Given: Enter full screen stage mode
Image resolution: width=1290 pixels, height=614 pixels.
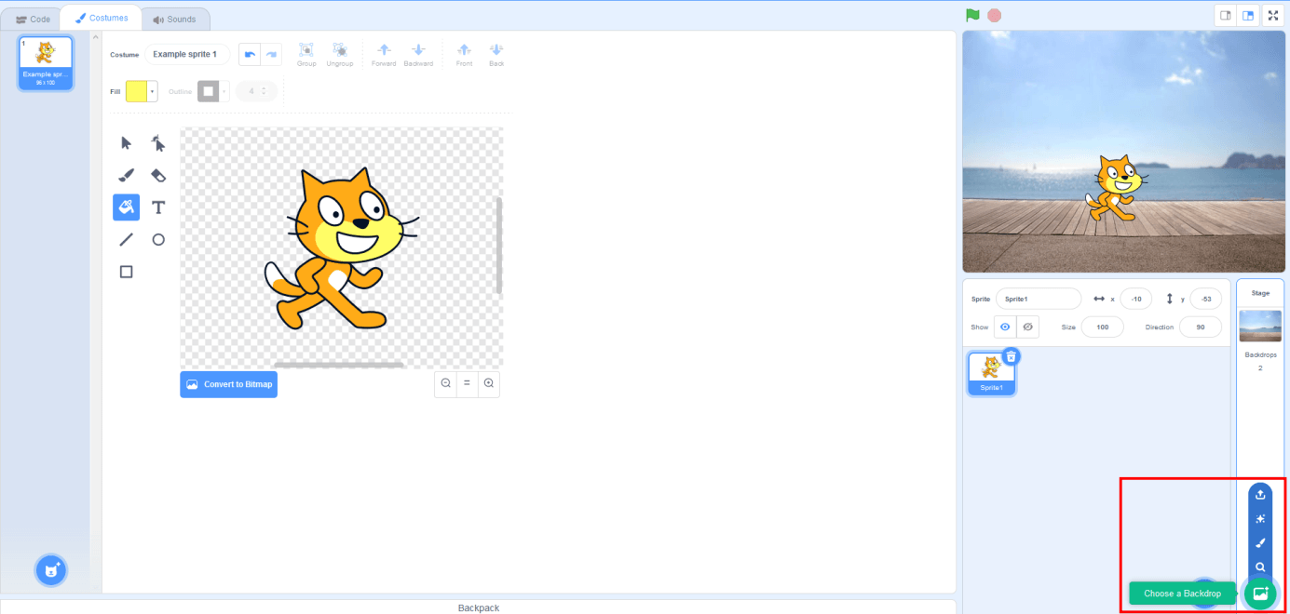Looking at the screenshot, I should (1272, 14).
